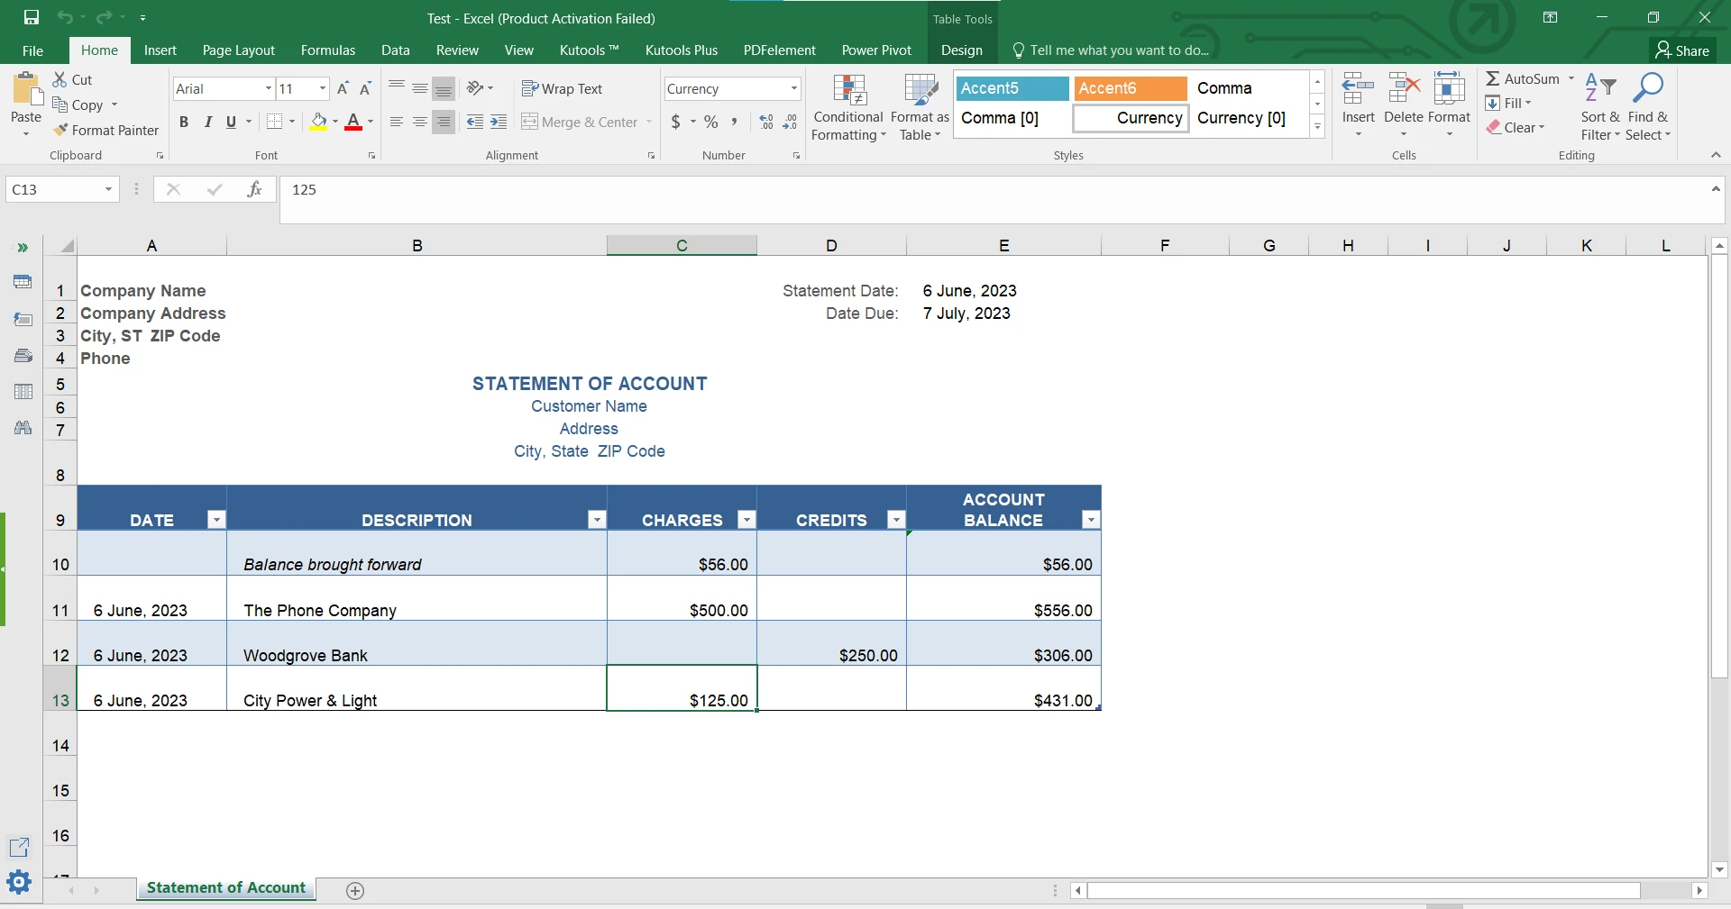Open Conditional Formatting menu
Image resolution: width=1731 pixels, height=909 pixels.
[848, 108]
